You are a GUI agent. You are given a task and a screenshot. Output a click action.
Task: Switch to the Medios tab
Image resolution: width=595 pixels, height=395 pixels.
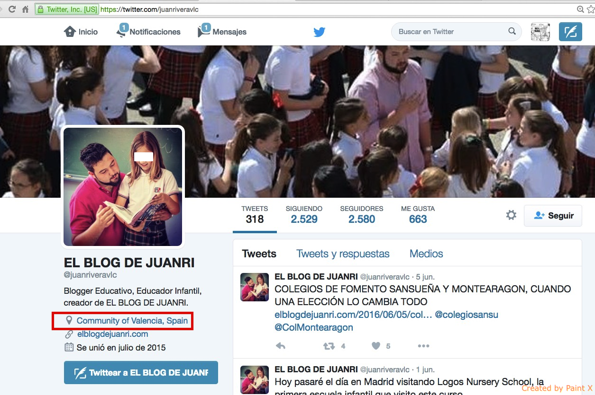coord(426,254)
